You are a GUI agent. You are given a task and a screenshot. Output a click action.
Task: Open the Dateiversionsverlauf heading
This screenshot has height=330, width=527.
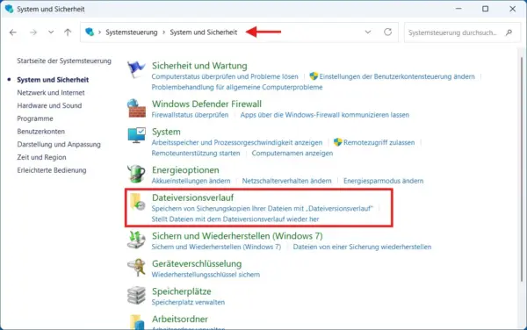(x=193, y=197)
